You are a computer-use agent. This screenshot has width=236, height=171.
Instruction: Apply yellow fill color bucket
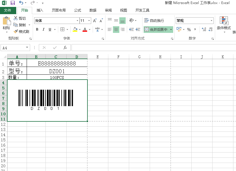[x=75, y=29]
